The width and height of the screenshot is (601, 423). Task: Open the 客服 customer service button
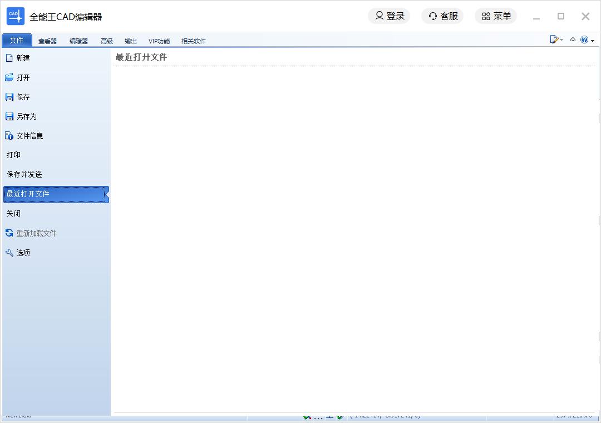click(442, 16)
